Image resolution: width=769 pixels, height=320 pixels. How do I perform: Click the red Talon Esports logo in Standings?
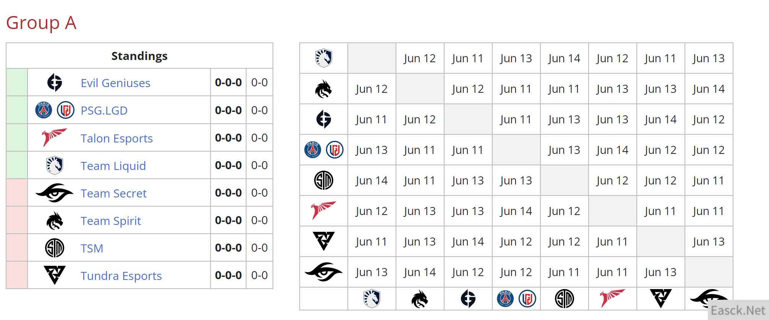(54, 138)
